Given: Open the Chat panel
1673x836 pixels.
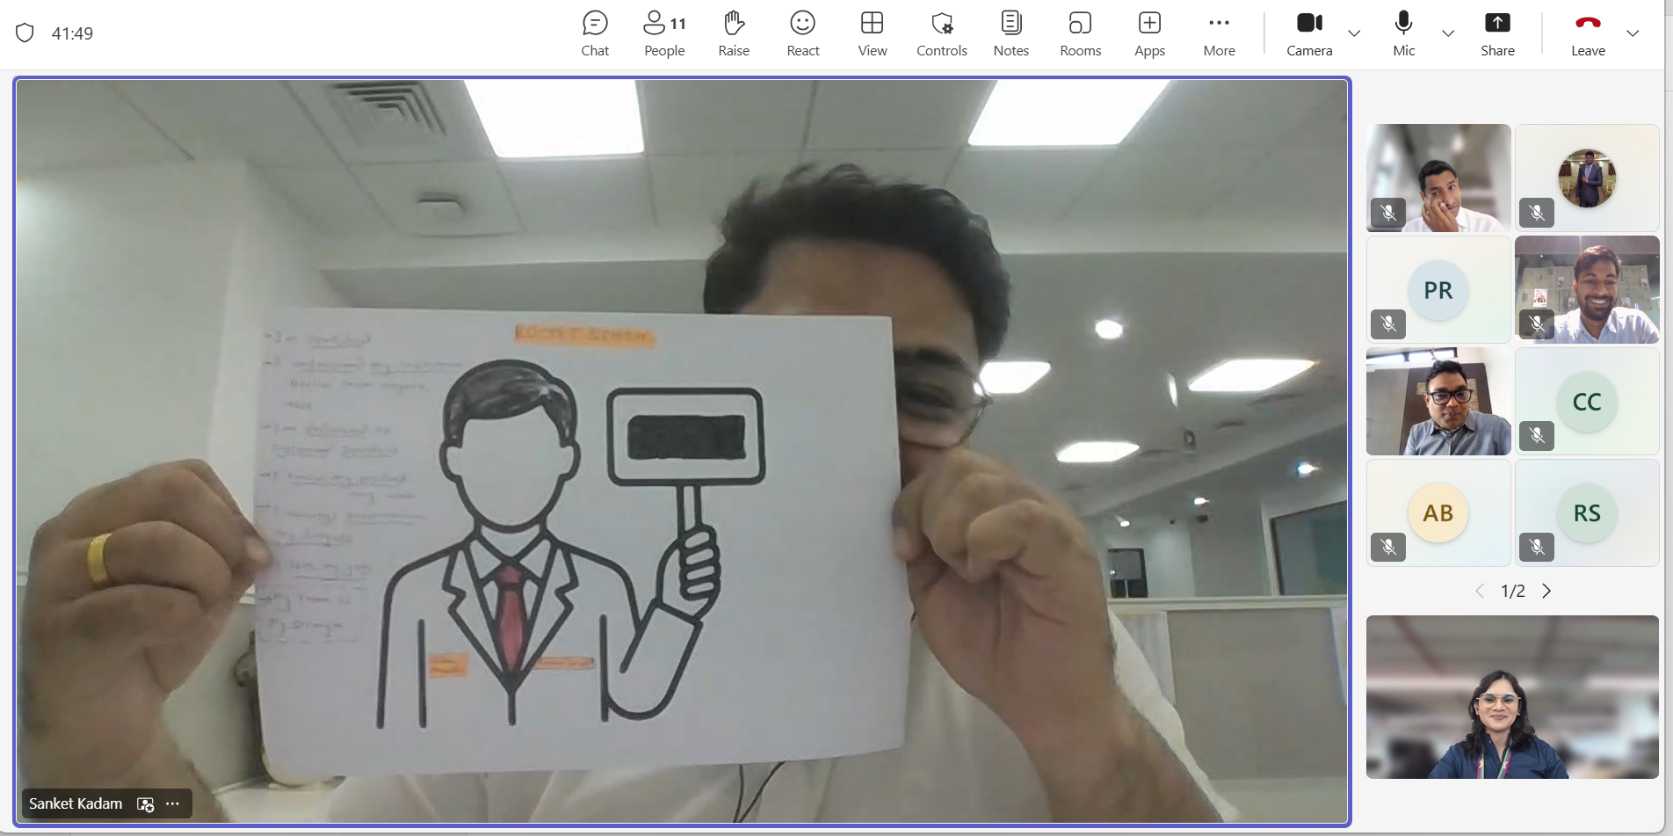Looking at the screenshot, I should [x=595, y=33].
